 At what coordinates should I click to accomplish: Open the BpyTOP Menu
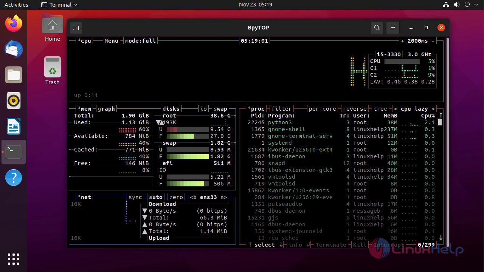111,41
